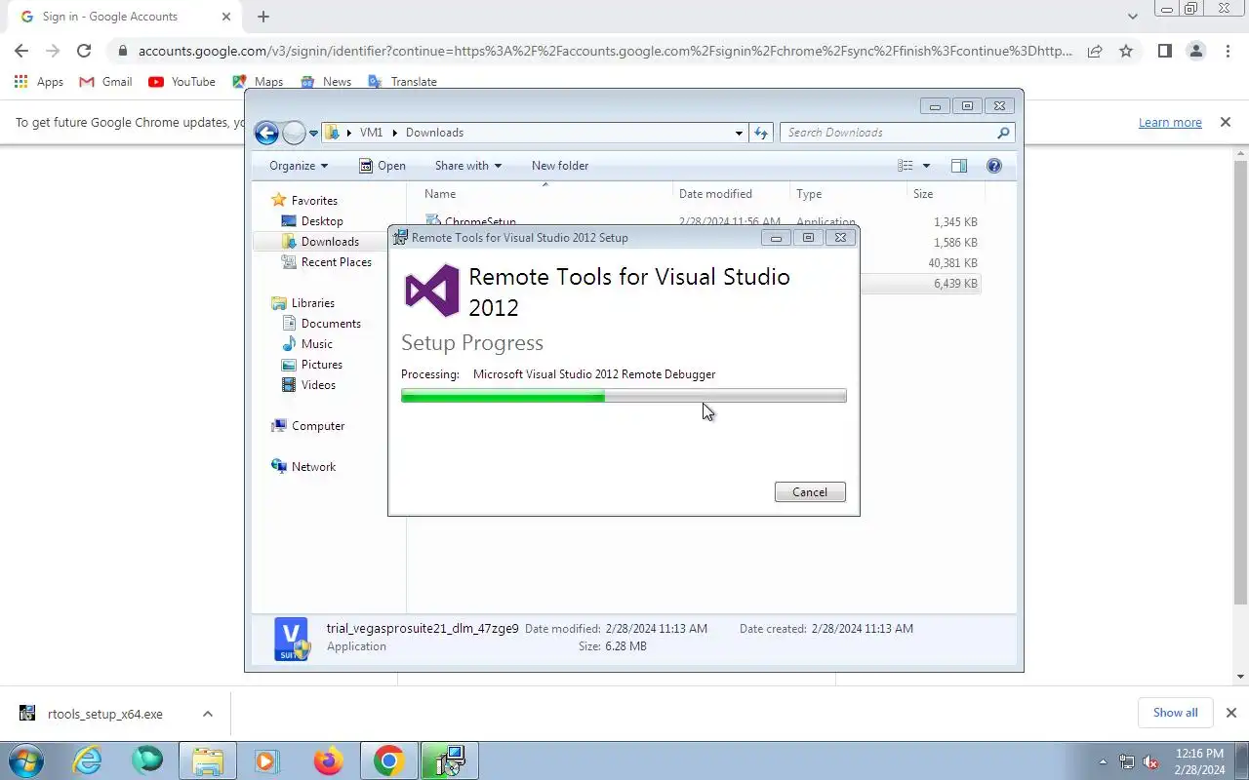The image size is (1249, 780).
Task: Cancel the Remote Tools setup
Action: (810, 492)
